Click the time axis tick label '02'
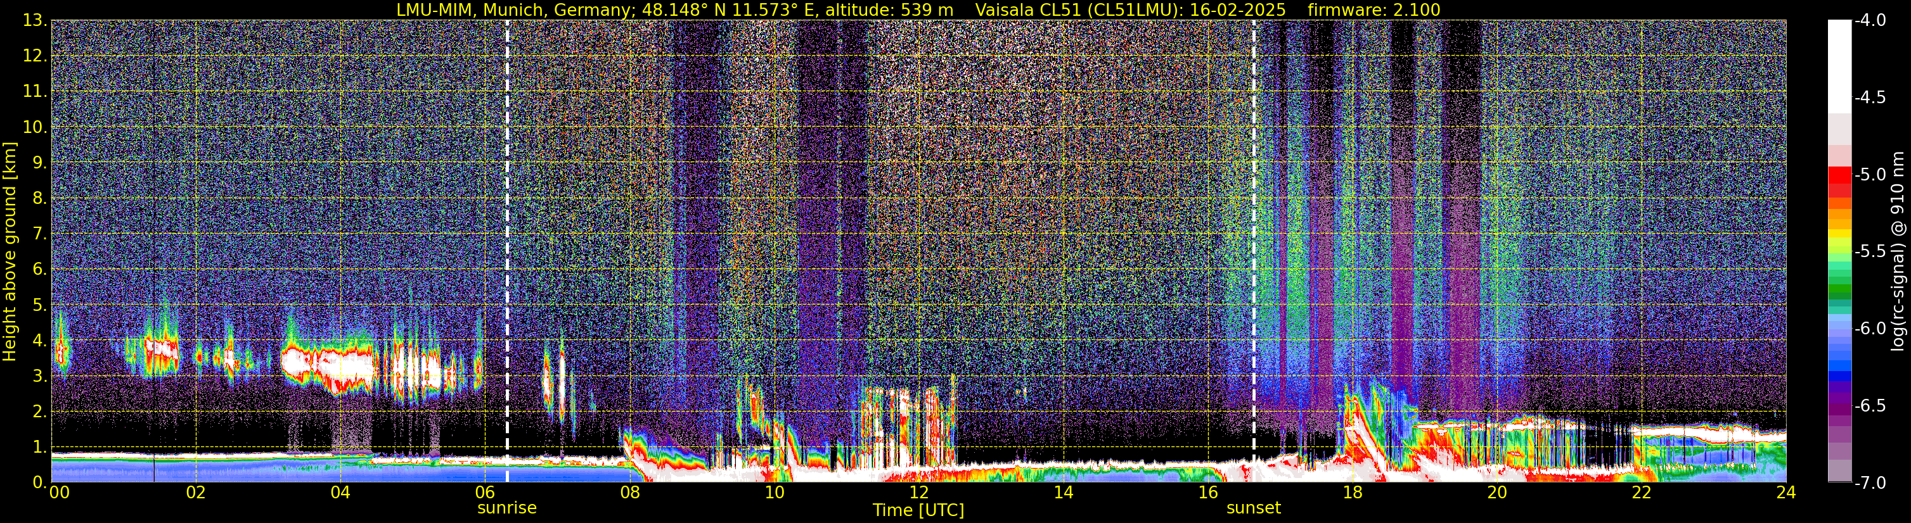1911x523 pixels. tap(196, 493)
